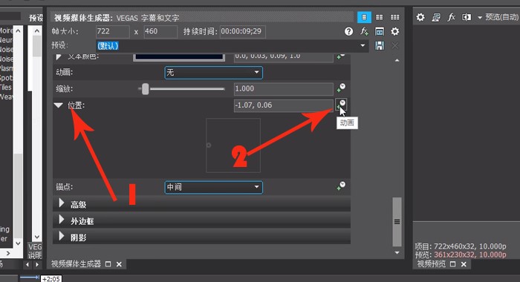The height and width of the screenshot is (282, 520).
Task: Click the position point in the 位置 box
Action: [209, 145]
